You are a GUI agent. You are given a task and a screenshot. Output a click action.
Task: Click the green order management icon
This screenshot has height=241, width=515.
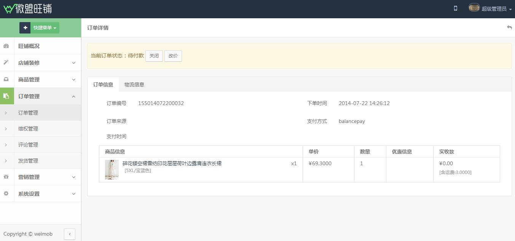6,96
